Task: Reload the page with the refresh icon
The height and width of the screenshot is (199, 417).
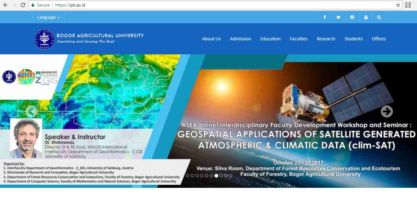Action: [23, 5]
